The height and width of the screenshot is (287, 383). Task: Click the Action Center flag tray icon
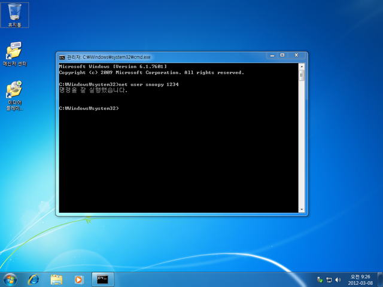coord(320,279)
